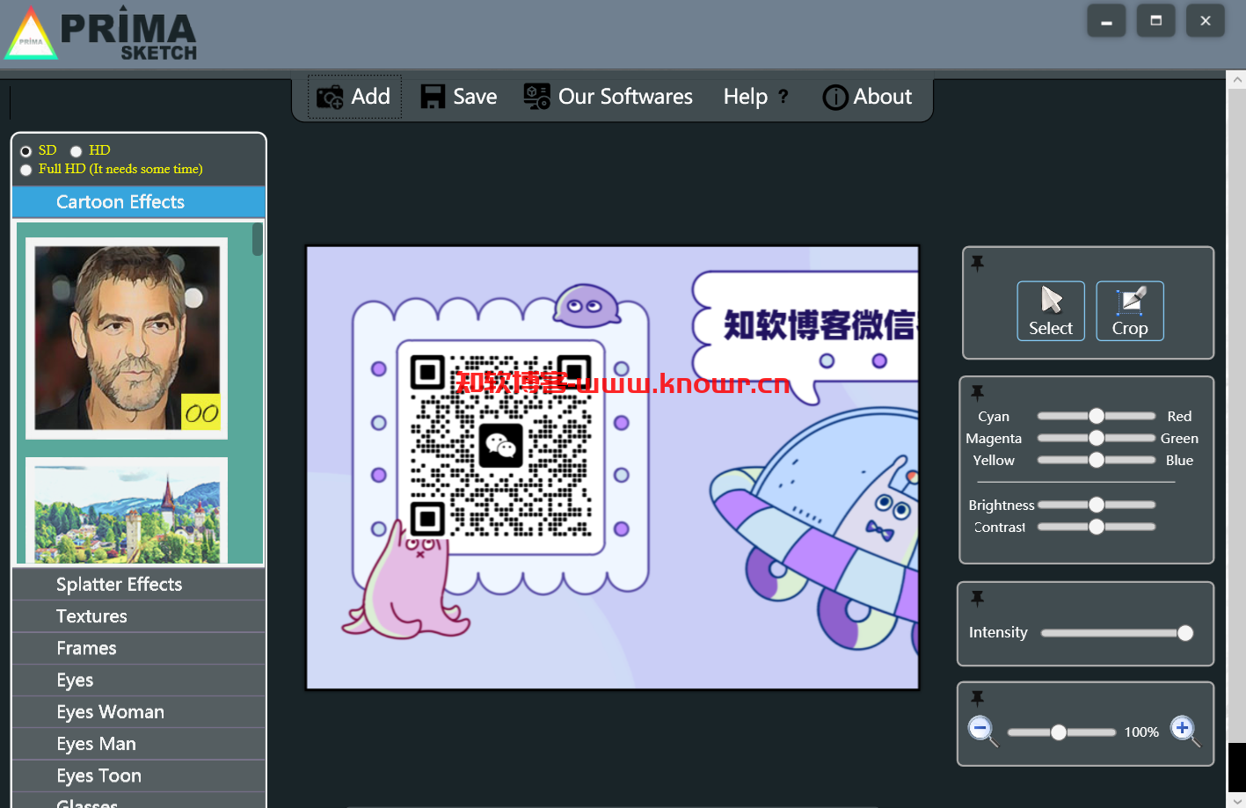Click the About info circle icon

coord(835,97)
